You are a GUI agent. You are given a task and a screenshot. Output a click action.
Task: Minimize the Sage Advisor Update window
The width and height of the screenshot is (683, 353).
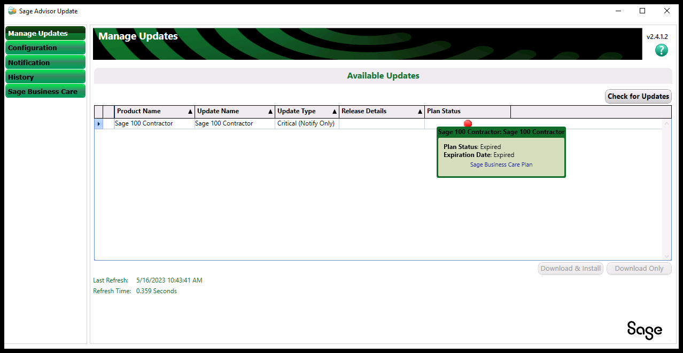pos(618,11)
